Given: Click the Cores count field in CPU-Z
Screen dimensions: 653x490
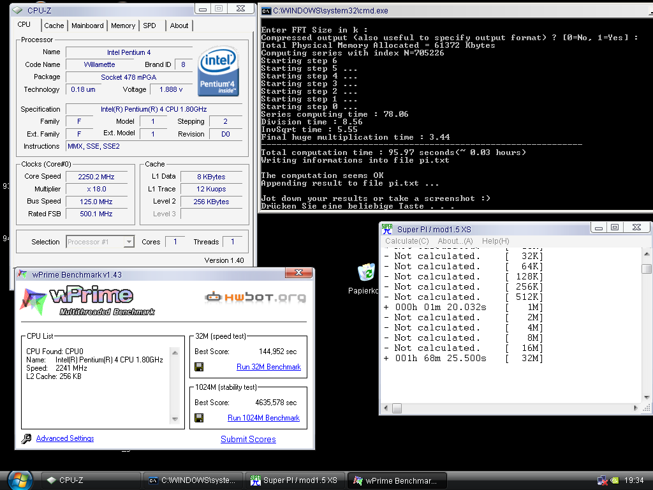Looking at the screenshot, I should (x=175, y=242).
